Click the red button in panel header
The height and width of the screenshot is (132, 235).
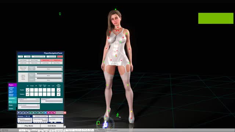click(x=60, y=56)
